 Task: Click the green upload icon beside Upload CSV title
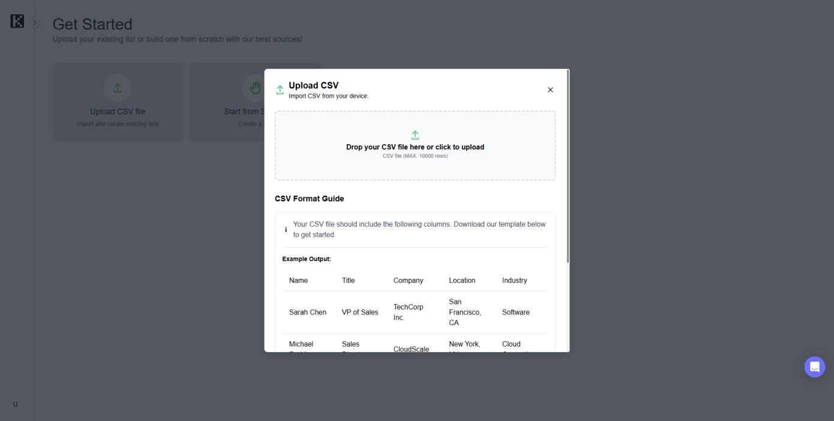pyautogui.click(x=280, y=90)
